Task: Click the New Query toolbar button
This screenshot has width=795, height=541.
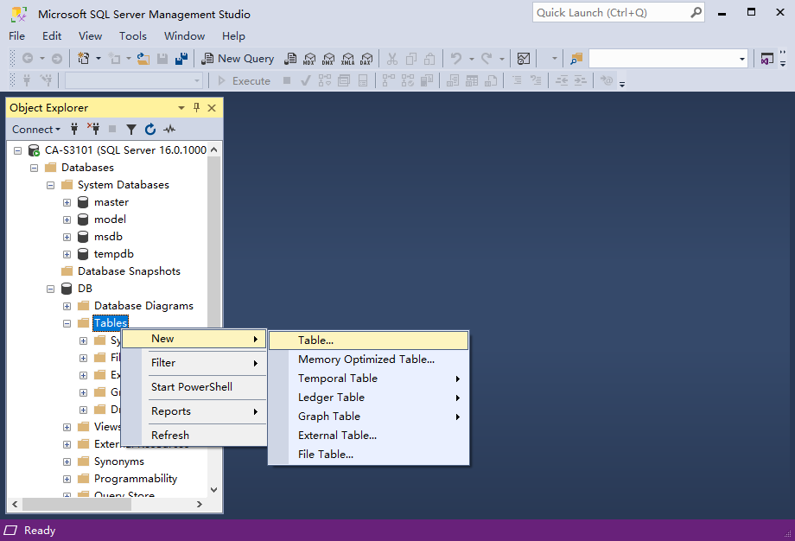Action: 238,59
